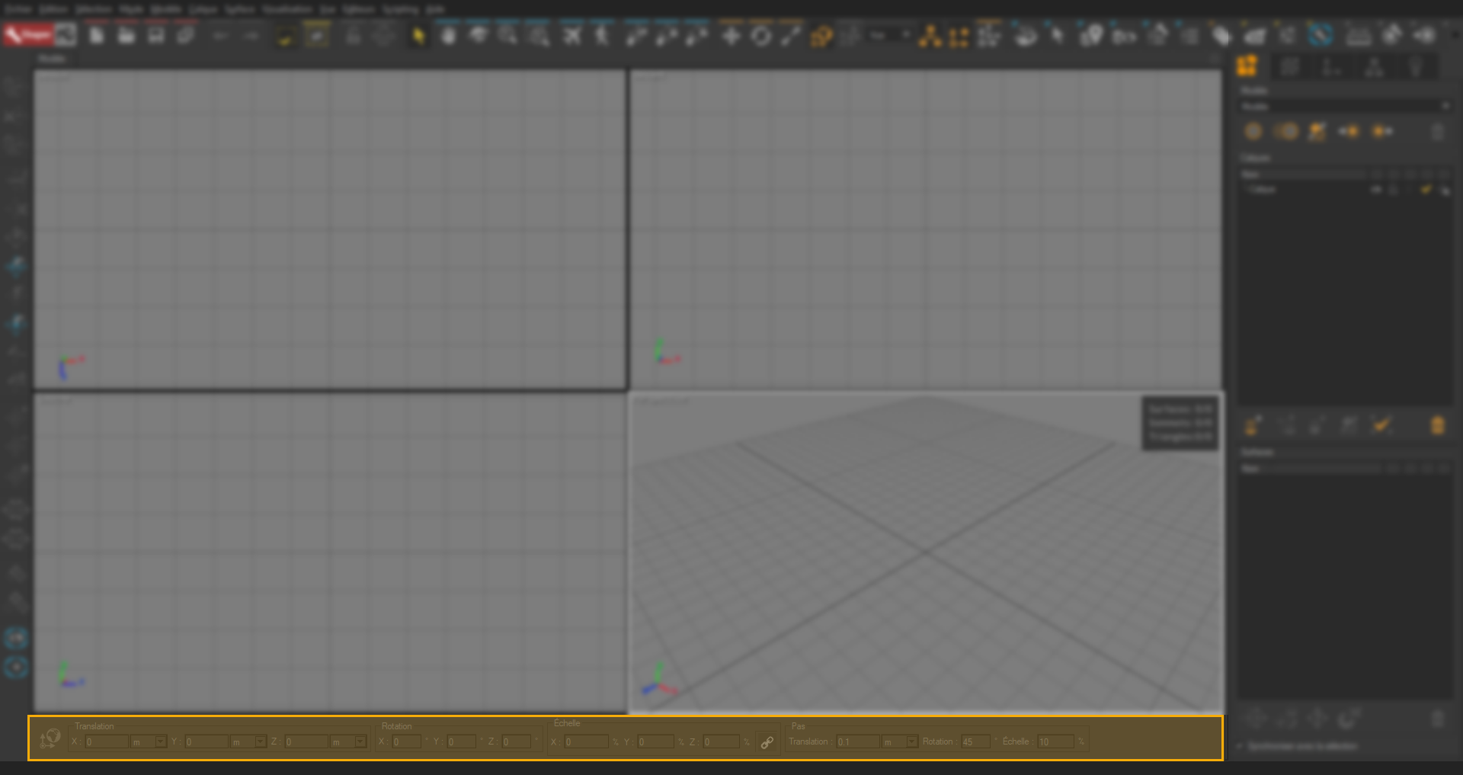
Task: Click inside the Rotation Z input field
Action: pyautogui.click(x=517, y=741)
